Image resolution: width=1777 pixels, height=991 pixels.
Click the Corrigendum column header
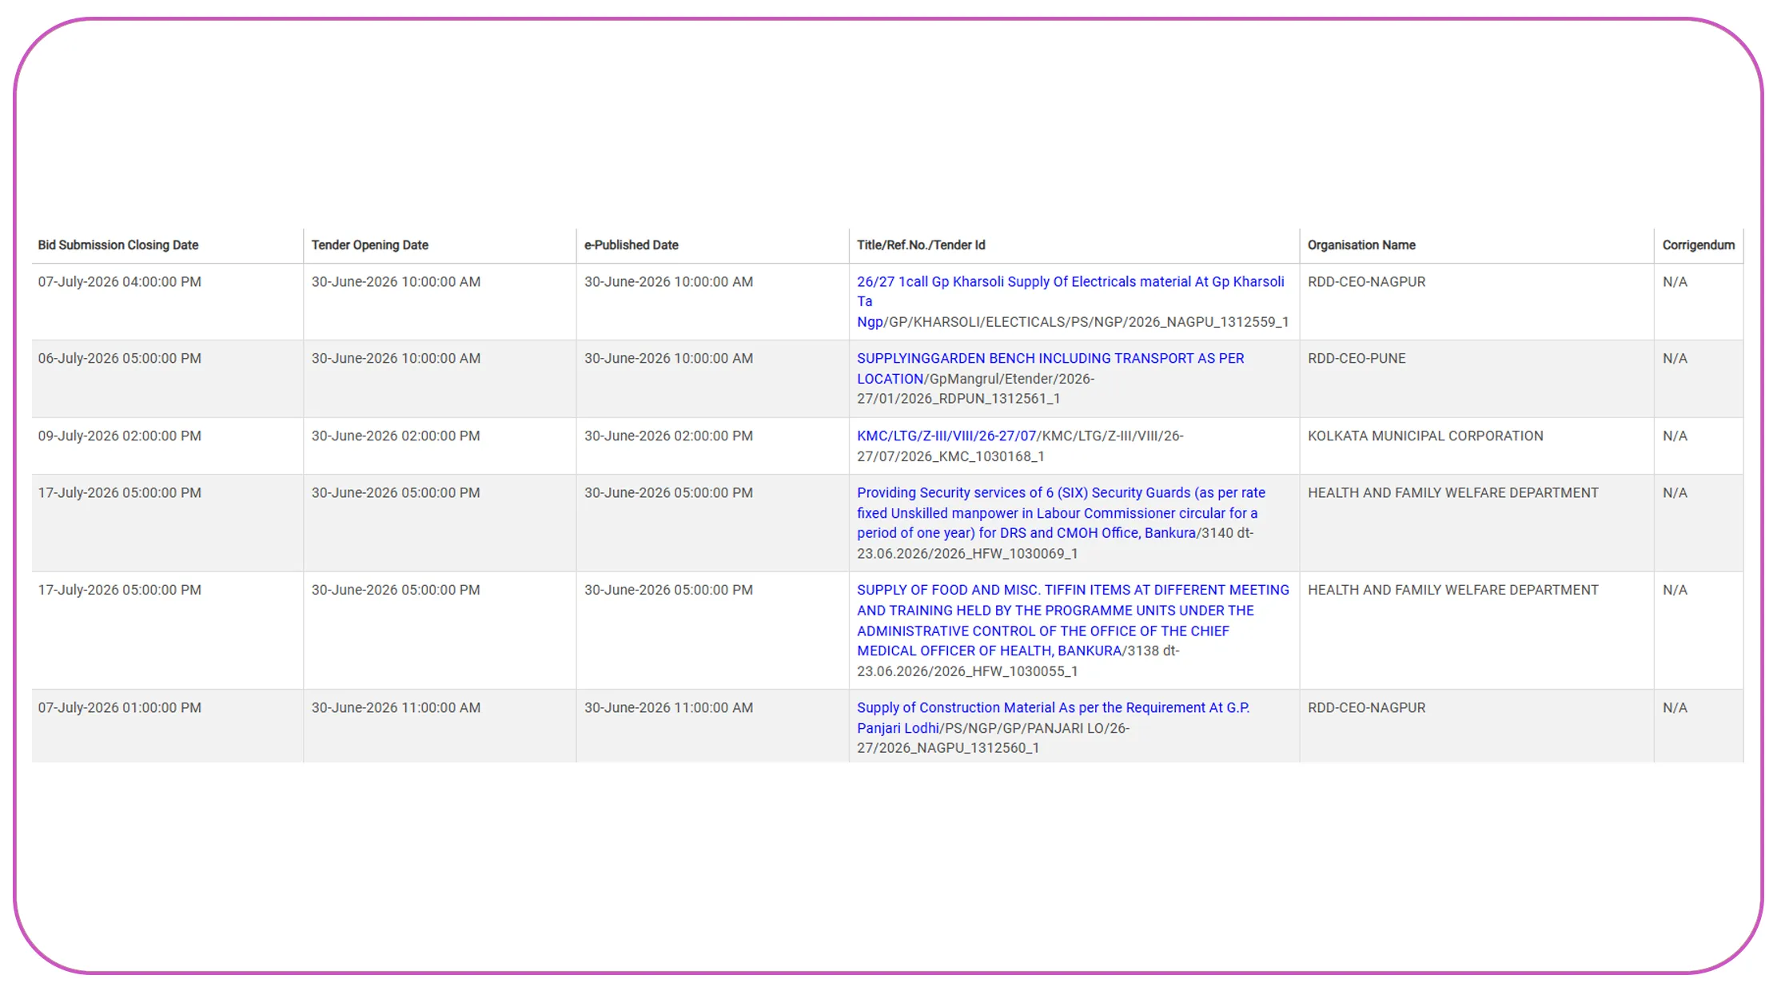1699,245
